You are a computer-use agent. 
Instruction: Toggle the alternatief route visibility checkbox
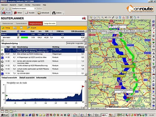(x=18, y=37)
